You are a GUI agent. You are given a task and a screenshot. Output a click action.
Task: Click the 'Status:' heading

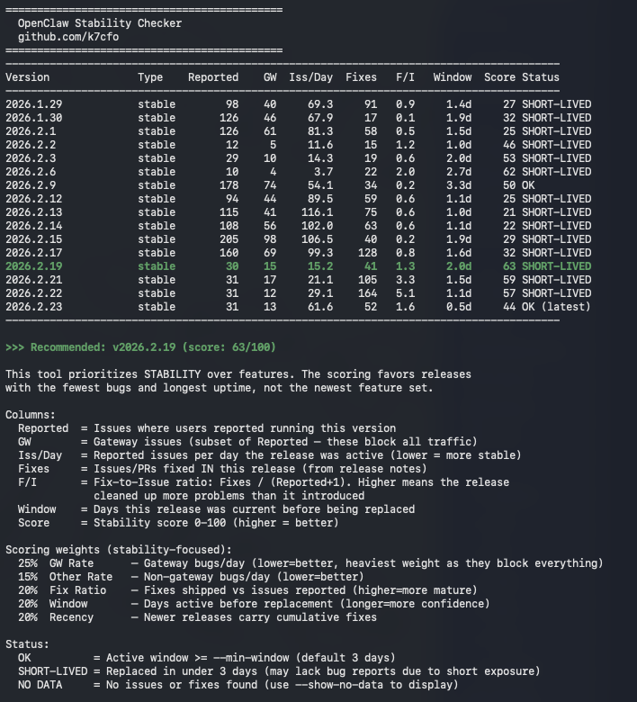27,643
